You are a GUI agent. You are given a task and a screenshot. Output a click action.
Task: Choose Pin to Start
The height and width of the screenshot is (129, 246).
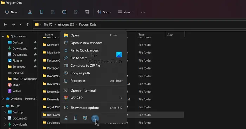point(93,58)
